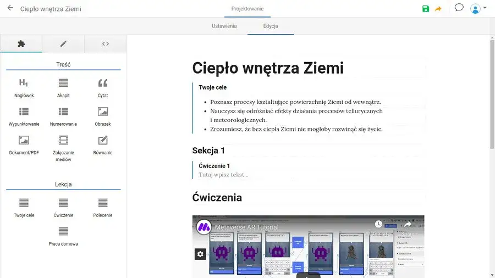Click the orange share arrow icon

coord(438,9)
